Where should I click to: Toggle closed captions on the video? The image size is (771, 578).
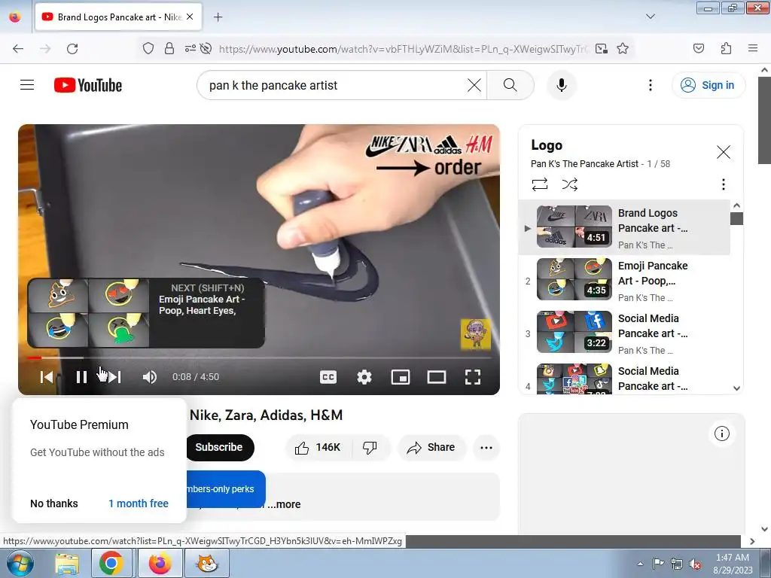pyautogui.click(x=328, y=377)
